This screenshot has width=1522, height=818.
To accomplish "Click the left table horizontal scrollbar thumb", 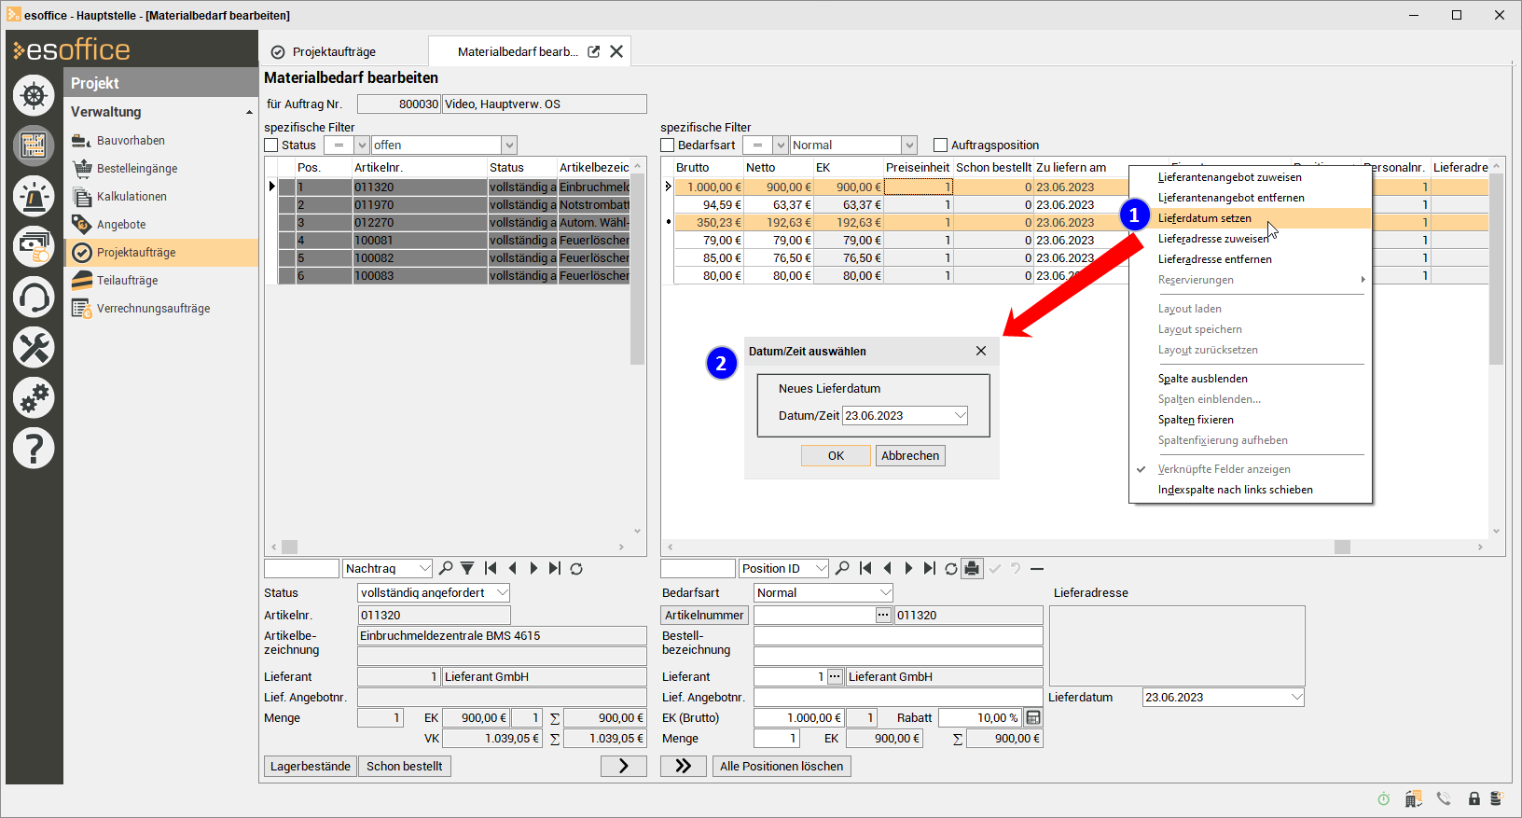I will (x=290, y=548).
